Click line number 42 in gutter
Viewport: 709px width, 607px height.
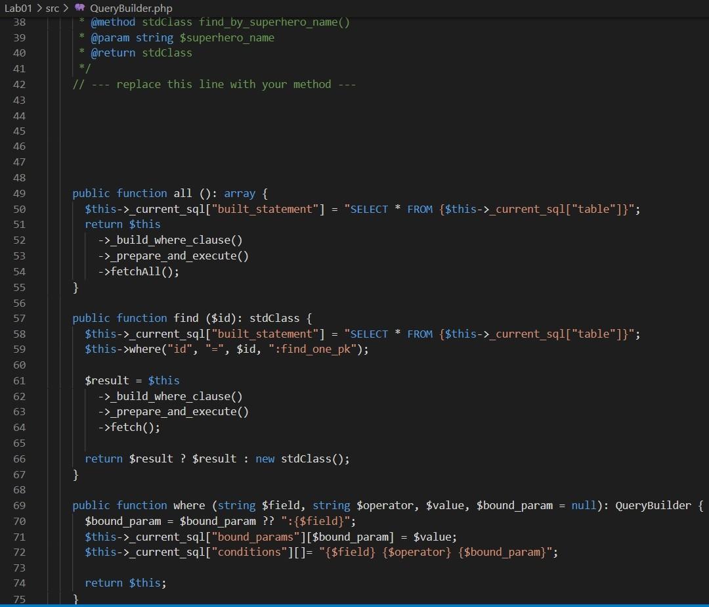pos(19,85)
